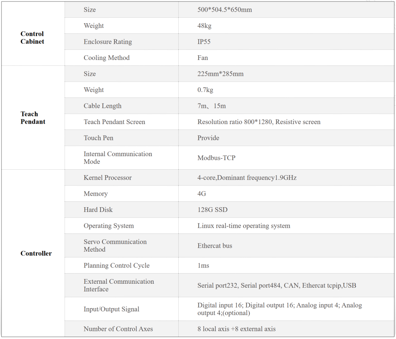Click the Operating System label
This screenshot has width=396, height=339.
pos(109,226)
